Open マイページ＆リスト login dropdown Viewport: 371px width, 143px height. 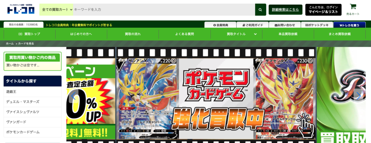323,10
